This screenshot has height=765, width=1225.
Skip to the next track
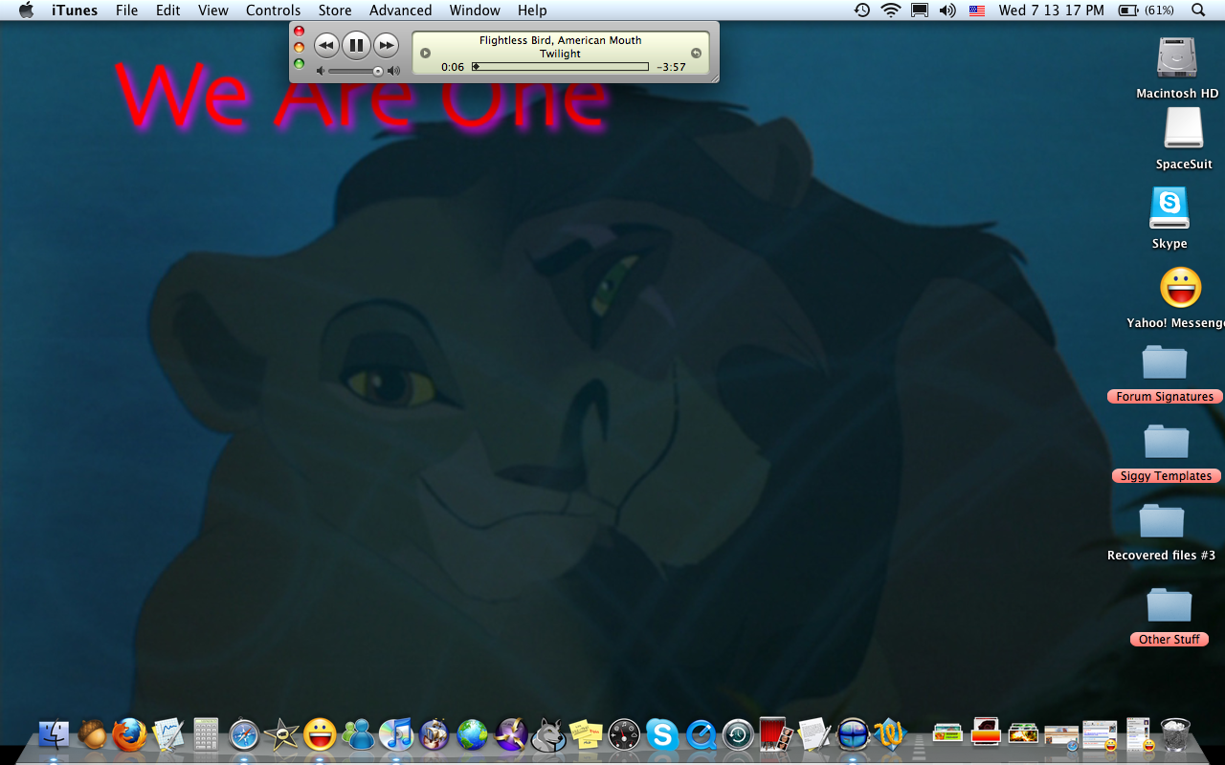point(386,45)
